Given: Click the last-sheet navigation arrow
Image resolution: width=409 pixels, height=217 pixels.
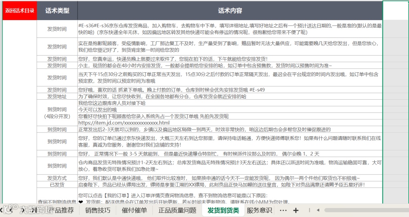Looking at the screenshot, I should tap(33, 210).
